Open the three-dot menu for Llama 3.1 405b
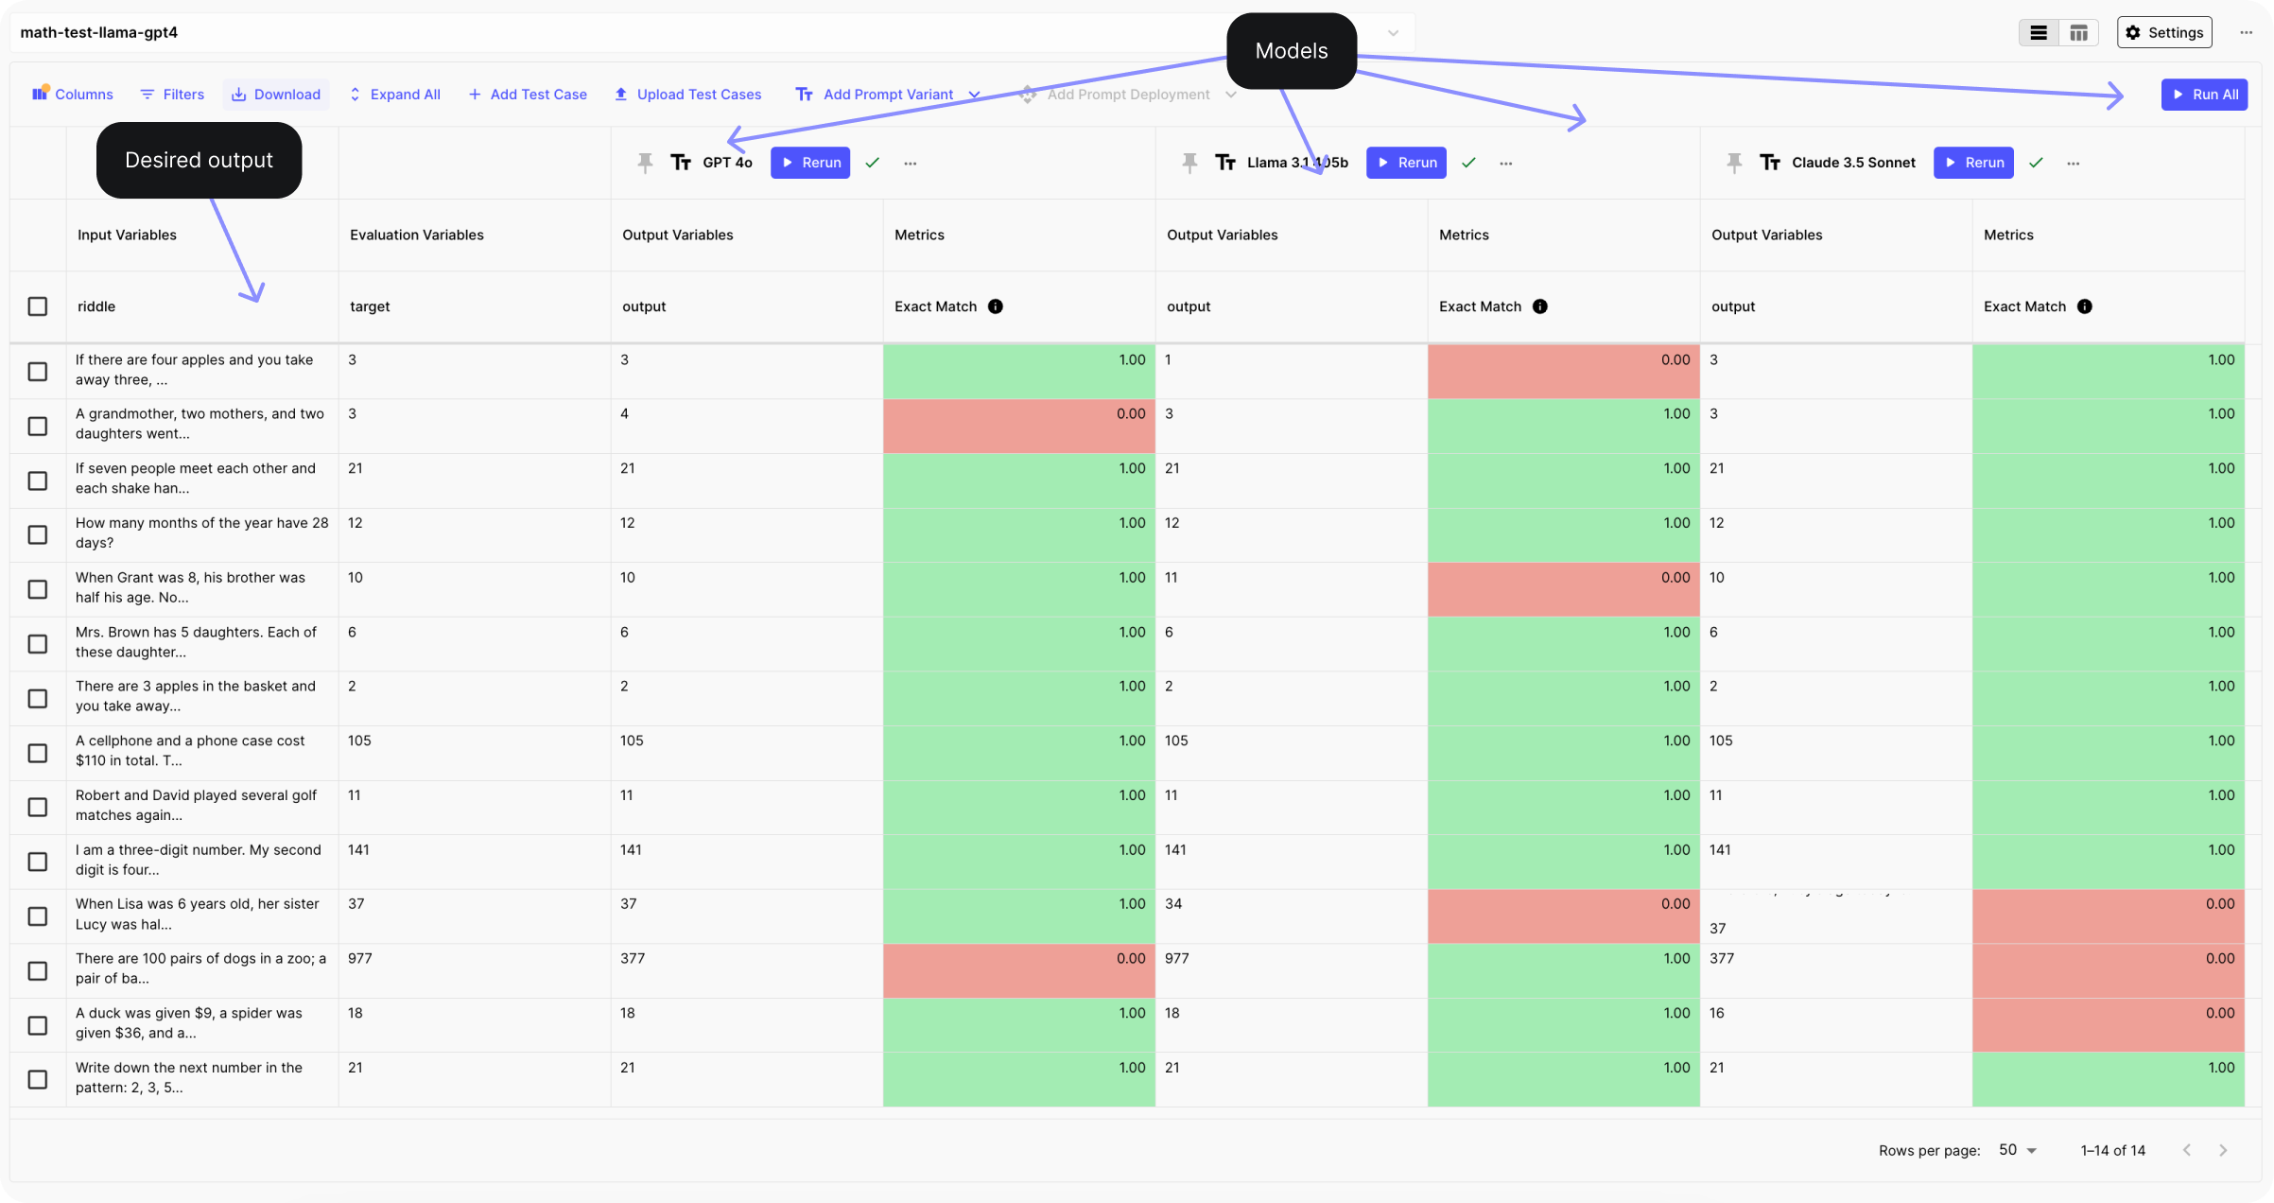Screen dimensions: 2274x1203 1505,163
